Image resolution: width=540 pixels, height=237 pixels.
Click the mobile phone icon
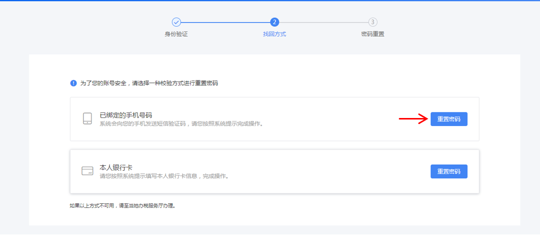87,118
